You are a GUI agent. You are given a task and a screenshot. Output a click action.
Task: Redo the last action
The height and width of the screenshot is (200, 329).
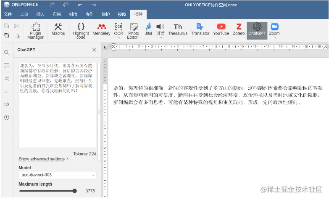(94, 5)
